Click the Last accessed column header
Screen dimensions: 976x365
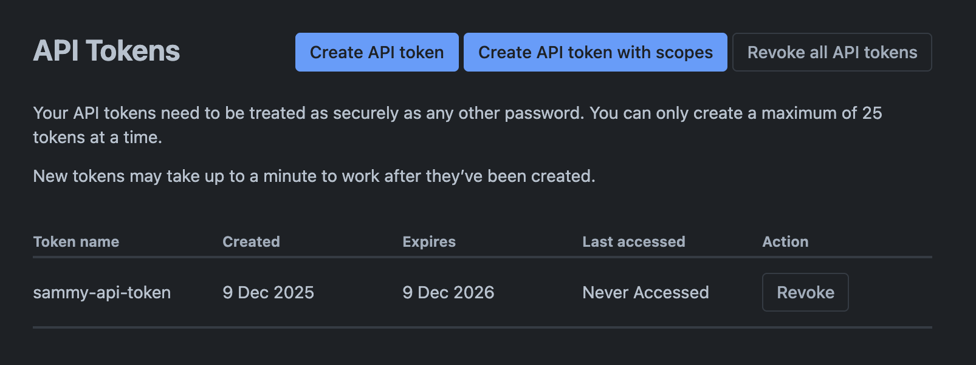coord(634,241)
